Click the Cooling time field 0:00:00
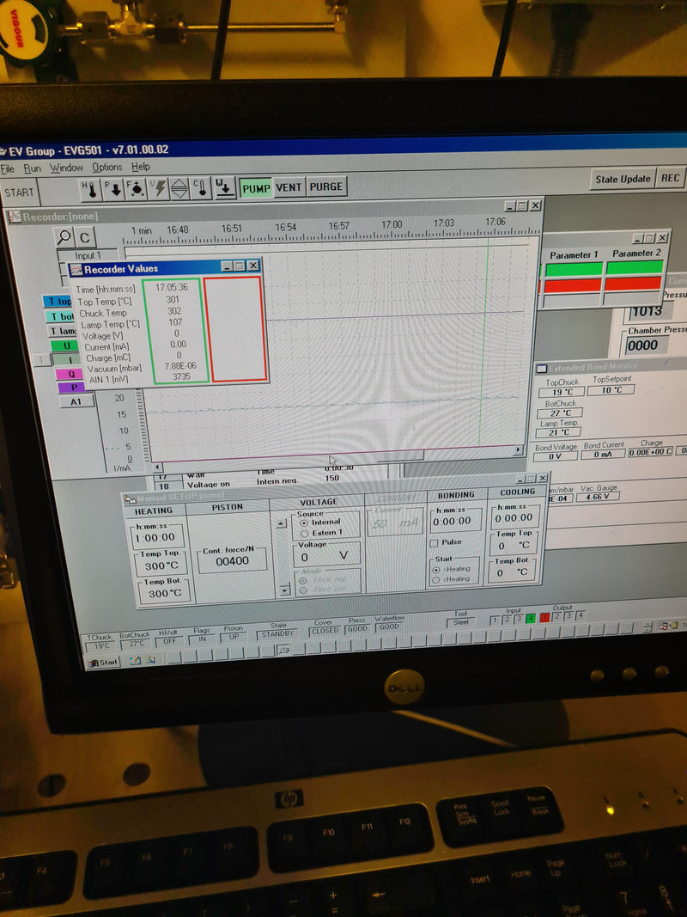Screen dimensions: 687x917 pos(514,518)
